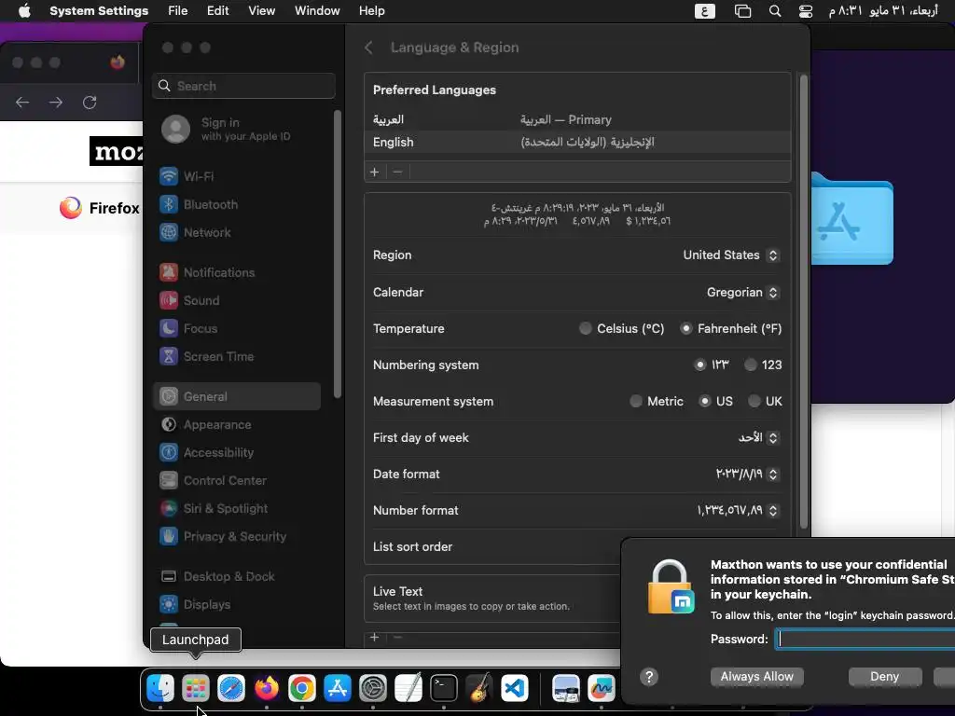Select General in the sidebar
Screen dimensions: 955x716
point(236,396)
